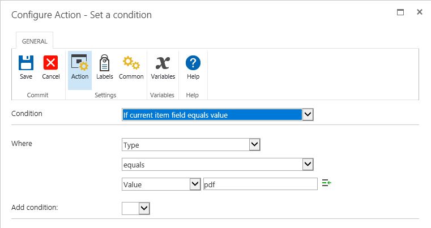This screenshot has height=228, width=431.
Task: Open the Add condition dropdown
Action: click(144, 209)
